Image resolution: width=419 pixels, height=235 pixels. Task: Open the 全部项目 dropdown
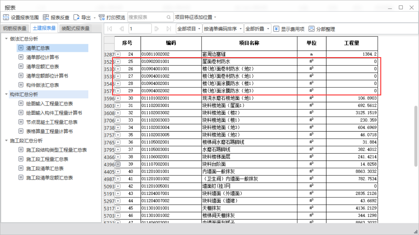pyautogui.click(x=189, y=29)
